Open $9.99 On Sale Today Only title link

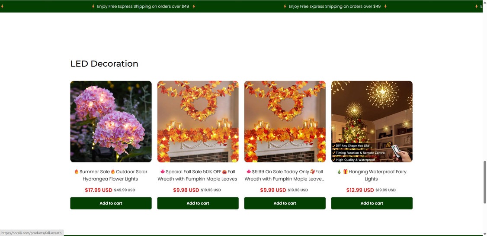[285, 175]
